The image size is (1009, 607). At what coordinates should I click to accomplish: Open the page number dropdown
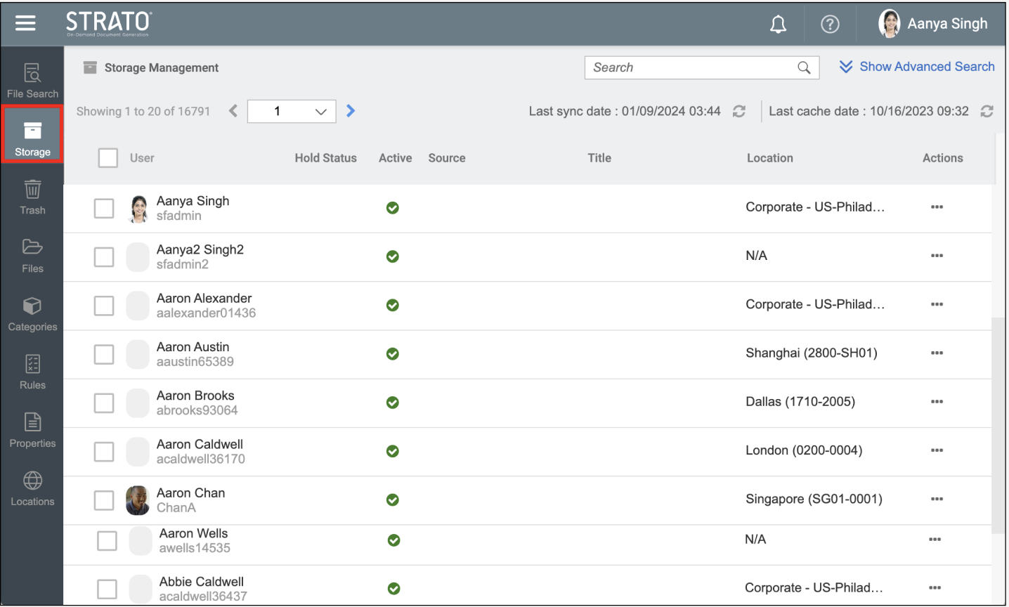click(x=292, y=111)
